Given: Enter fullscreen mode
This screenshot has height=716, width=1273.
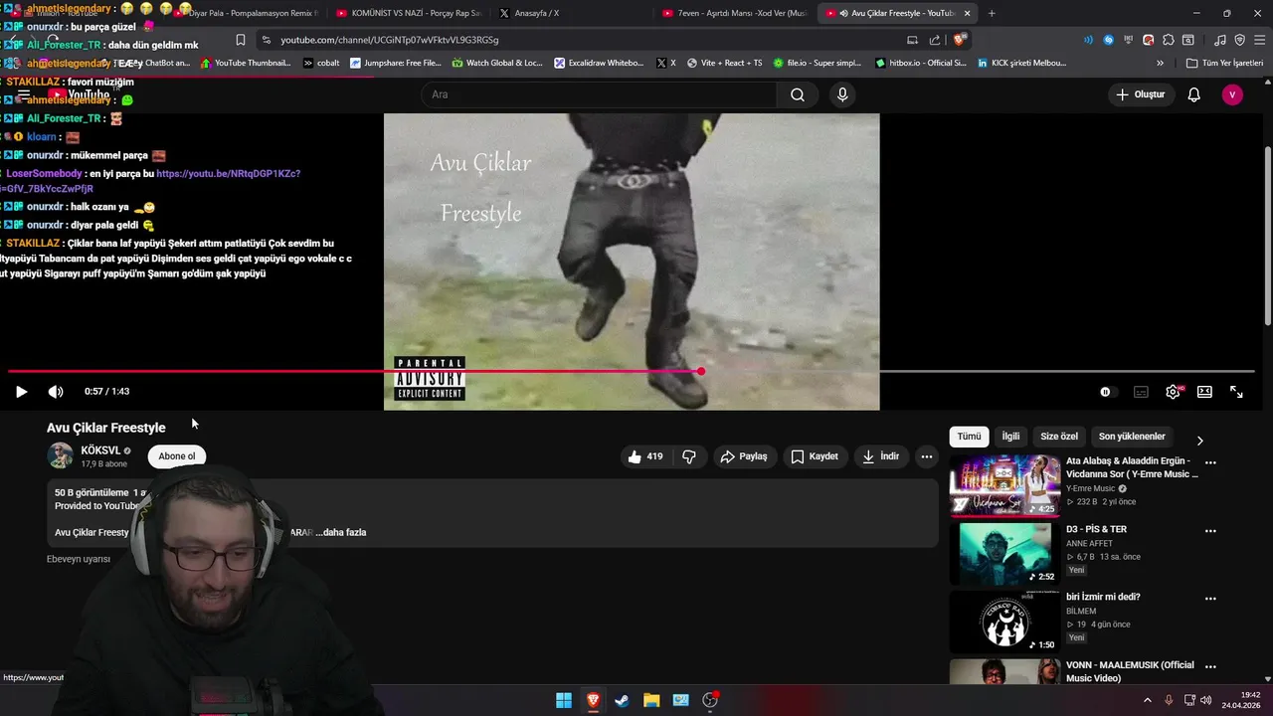Looking at the screenshot, I should 1236,392.
